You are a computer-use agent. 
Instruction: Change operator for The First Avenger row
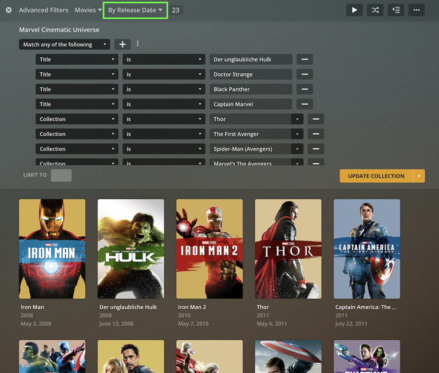(164, 134)
